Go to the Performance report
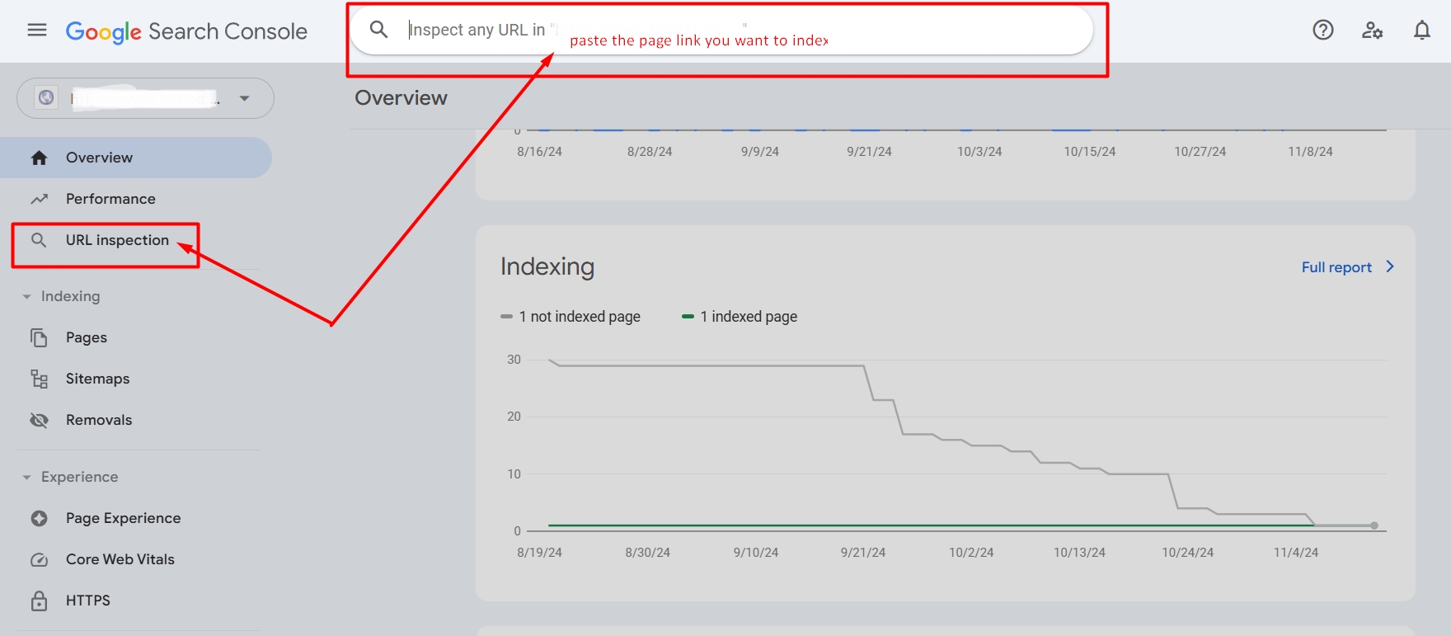Viewport: 1451px width, 636px height. pos(110,199)
